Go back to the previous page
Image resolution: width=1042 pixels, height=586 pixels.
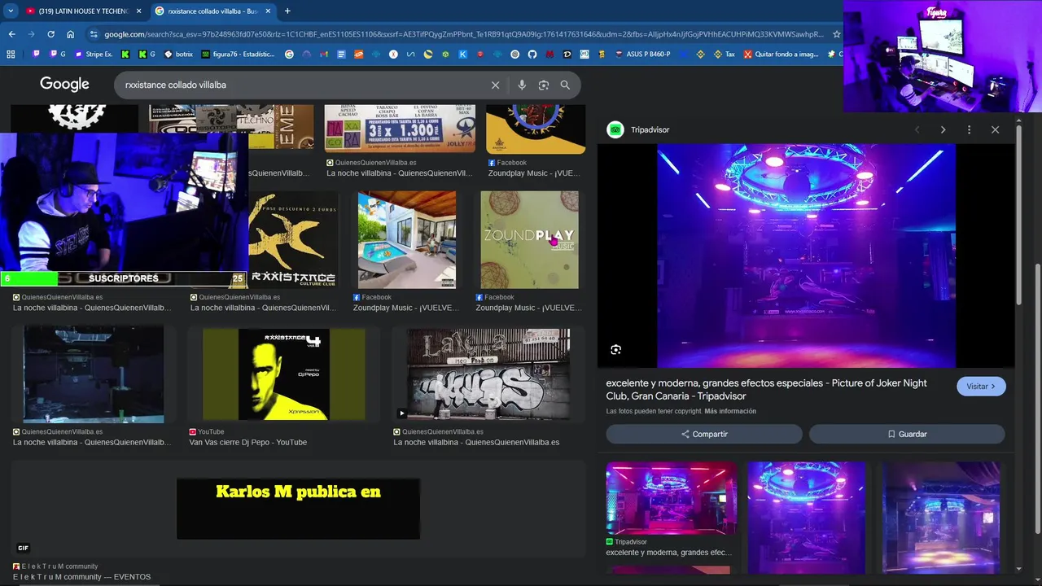pos(11,34)
